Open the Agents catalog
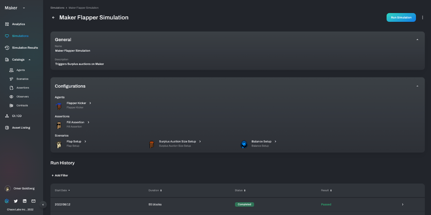Screen dimensions: 431x215 pos(21,70)
